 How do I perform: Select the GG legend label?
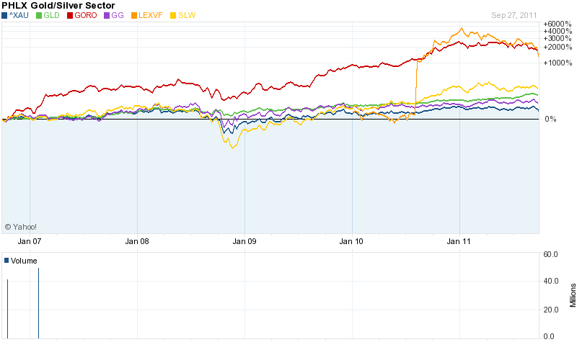pos(118,15)
